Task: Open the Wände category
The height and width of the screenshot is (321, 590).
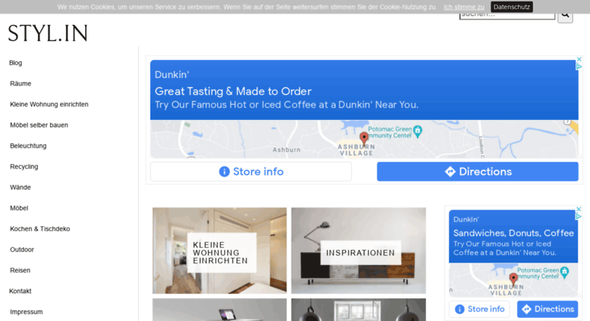Action: 21,187
